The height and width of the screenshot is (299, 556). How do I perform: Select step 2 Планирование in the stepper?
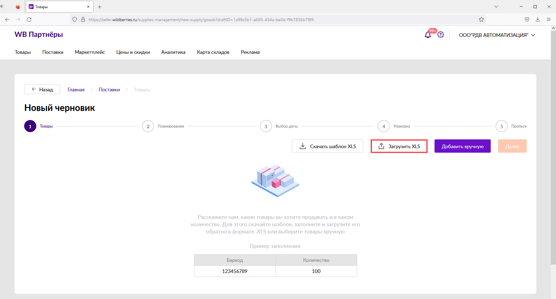coord(148,126)
